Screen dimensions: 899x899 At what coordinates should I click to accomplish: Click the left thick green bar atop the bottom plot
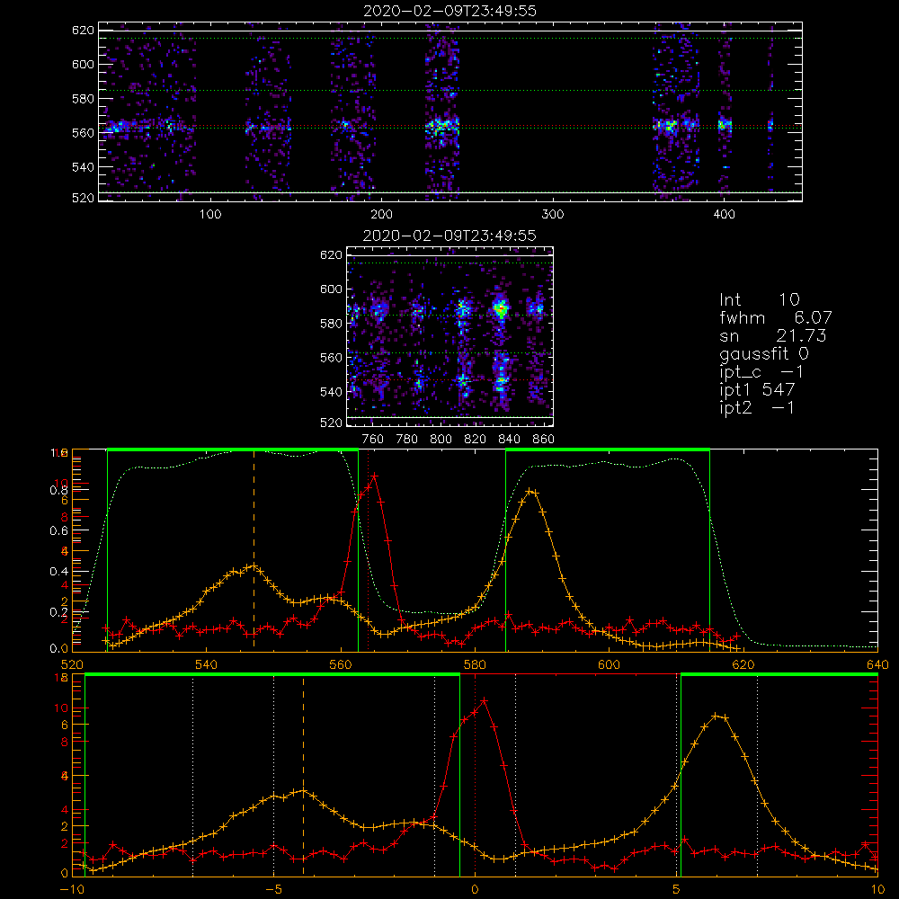(272, 675)
